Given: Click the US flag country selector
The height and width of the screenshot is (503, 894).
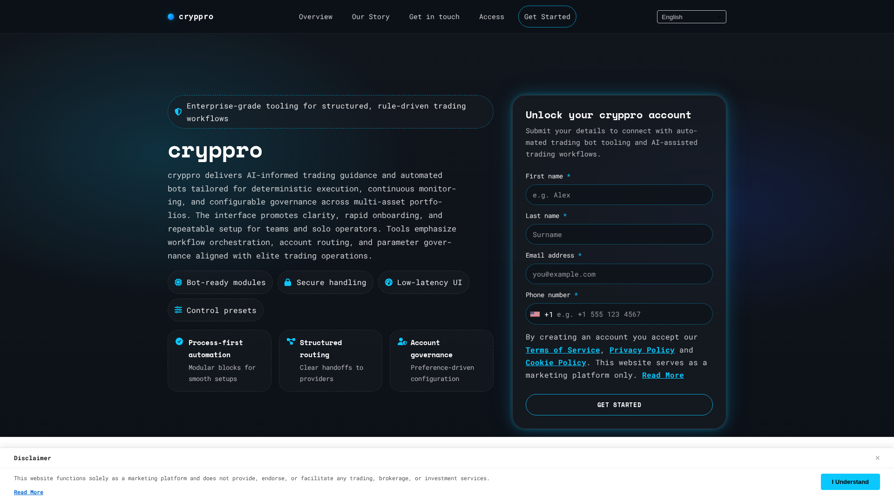Looking at the screenshot, I should click(535, 314).
